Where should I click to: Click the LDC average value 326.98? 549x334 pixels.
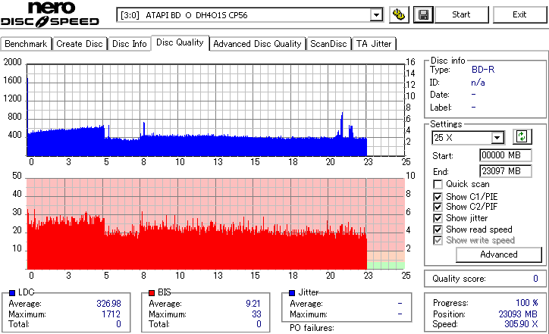pos(108,304)
